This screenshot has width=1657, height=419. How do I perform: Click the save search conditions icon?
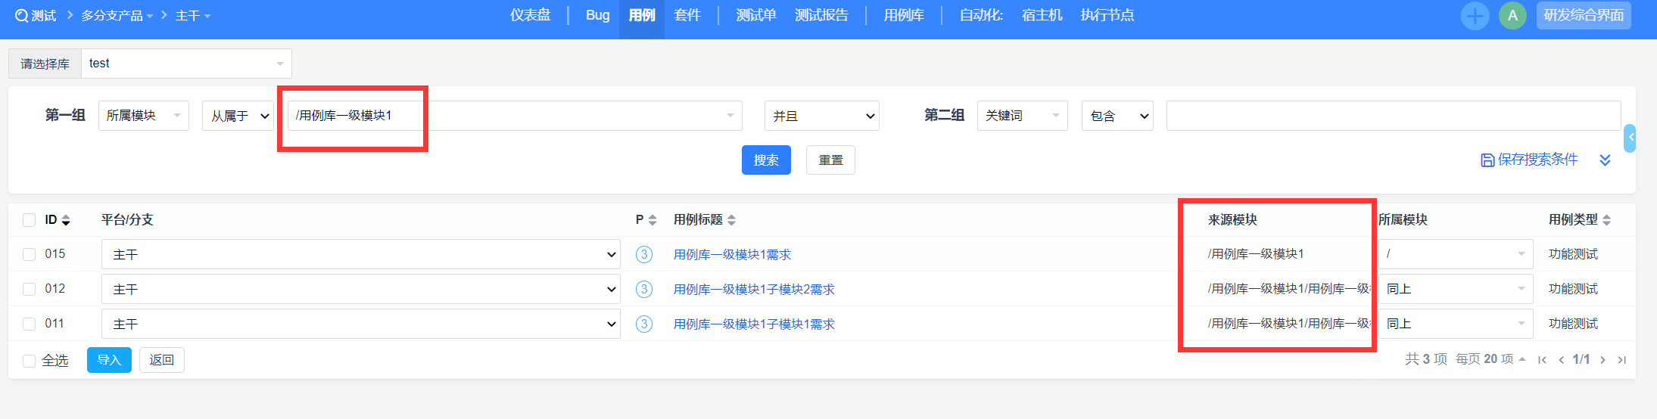[1487, 160]
